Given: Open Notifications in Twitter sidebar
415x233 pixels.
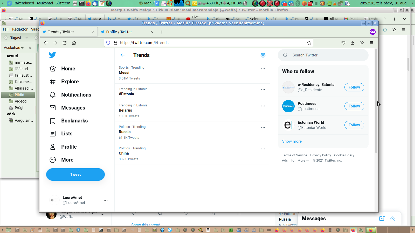Looking at the screenshot, I should tap(70, 95).
